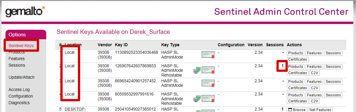Open Diagnostics from the sidebar

coord(19,103)
